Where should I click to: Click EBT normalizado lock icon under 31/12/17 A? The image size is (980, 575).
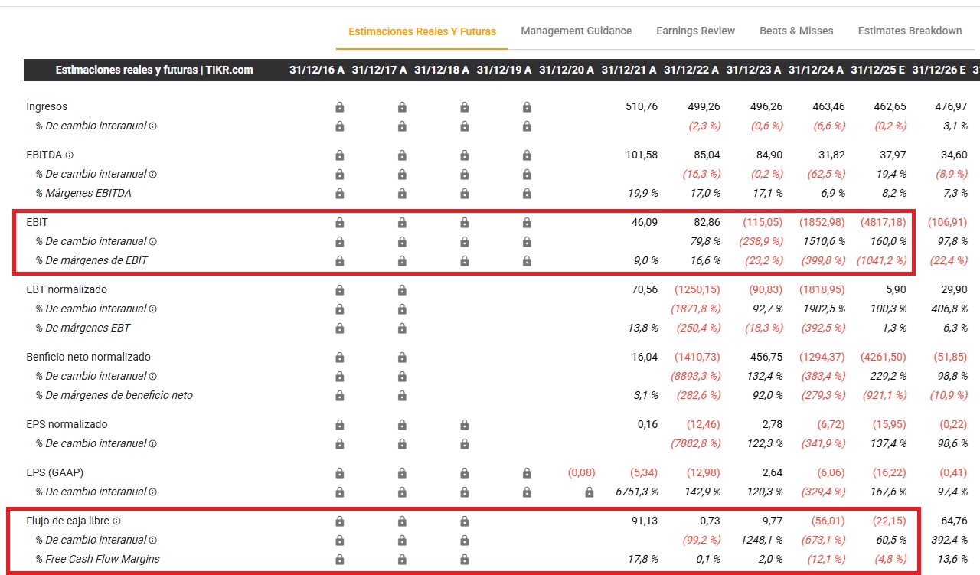[402, 290]
